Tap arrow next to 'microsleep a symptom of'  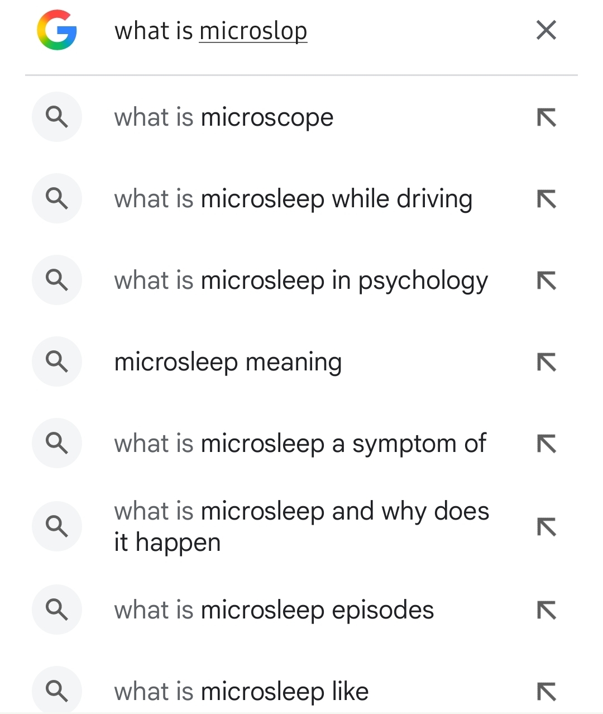(546, 444)
